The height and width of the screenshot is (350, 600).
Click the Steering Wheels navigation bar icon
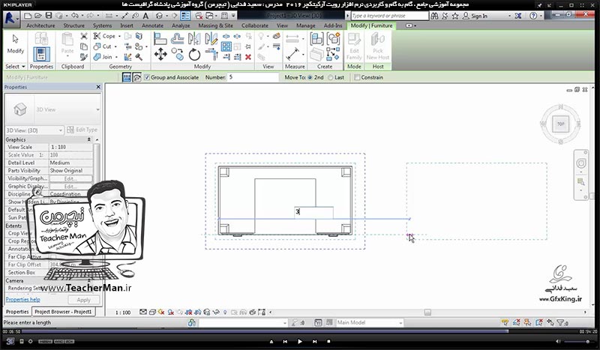click(x=580, y=163)
